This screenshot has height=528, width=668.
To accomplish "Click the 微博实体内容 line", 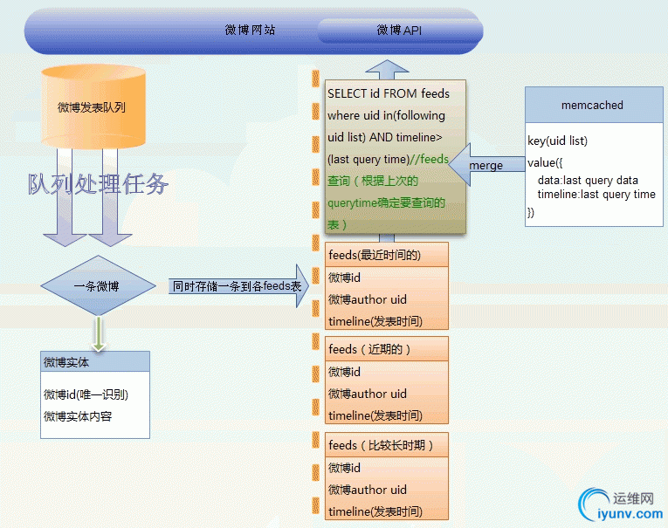I will click(78, 416).
